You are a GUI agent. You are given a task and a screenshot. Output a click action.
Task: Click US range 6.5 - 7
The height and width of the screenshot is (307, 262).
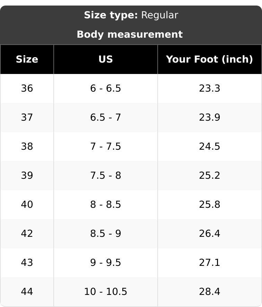[106, 117]
